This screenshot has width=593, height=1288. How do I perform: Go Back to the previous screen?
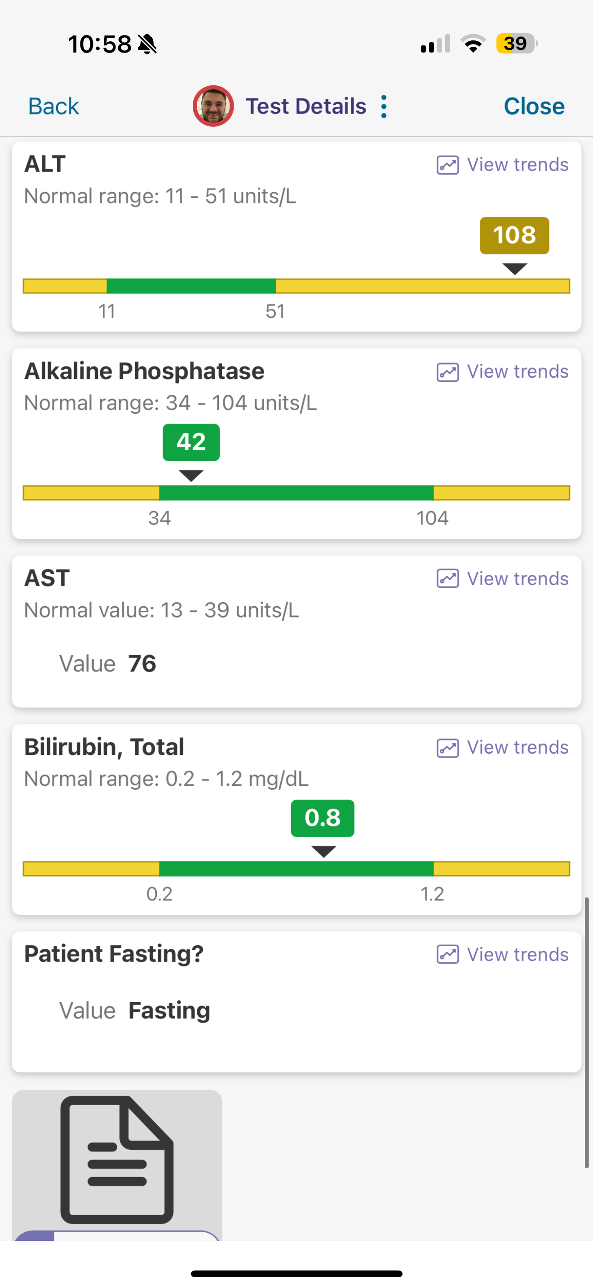(53, 106)
